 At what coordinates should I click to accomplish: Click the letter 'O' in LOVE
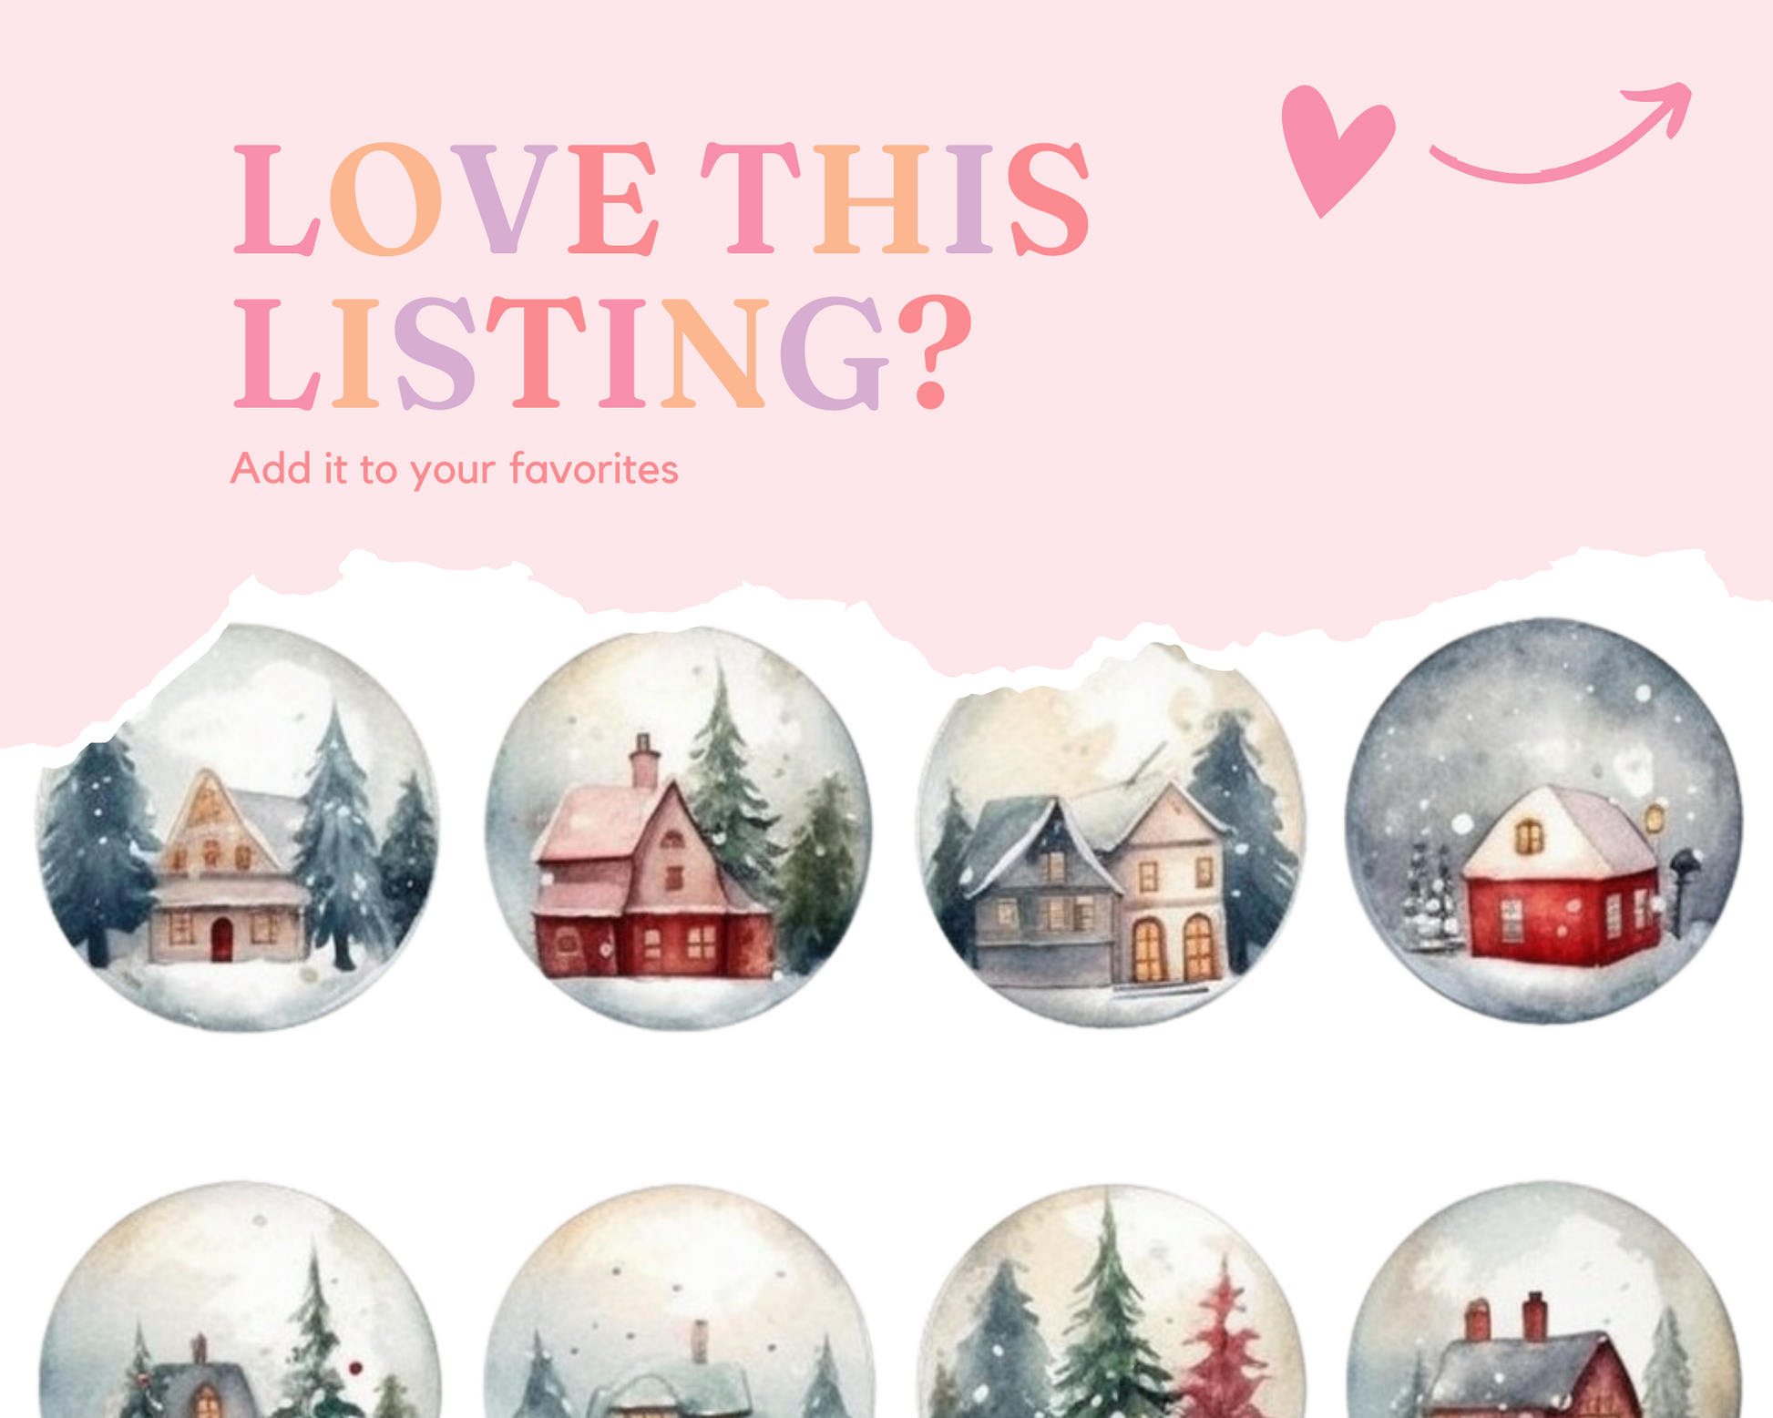(x=385, y=199)
